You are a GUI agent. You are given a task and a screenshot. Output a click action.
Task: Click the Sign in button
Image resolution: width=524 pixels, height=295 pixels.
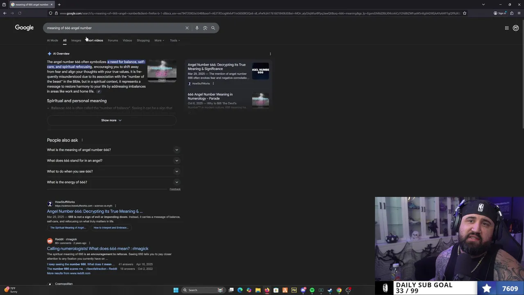[x=500, y=13]
